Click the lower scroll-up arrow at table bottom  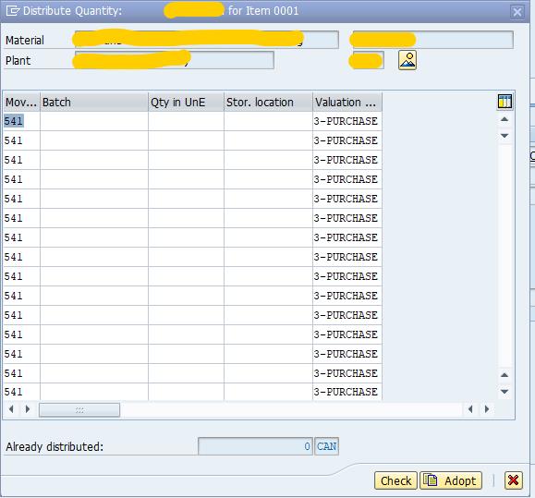[505, 375]
